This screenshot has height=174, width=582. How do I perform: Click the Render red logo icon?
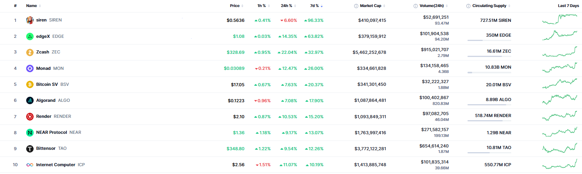[30, 116]
